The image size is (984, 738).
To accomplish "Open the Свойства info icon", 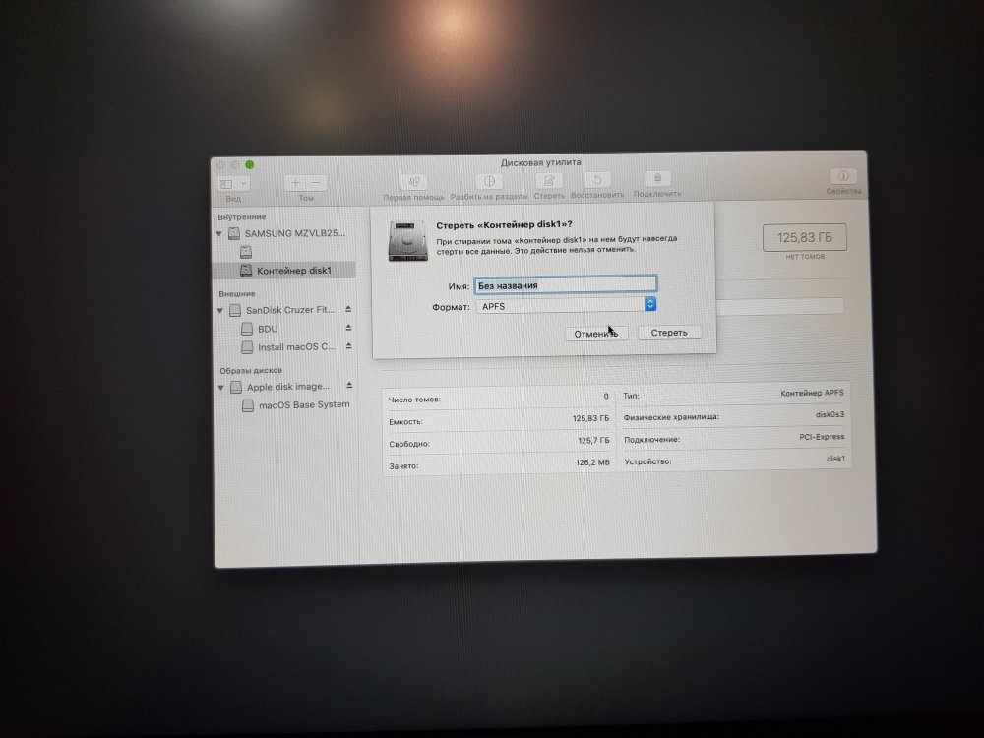I will tap(843, 176).
